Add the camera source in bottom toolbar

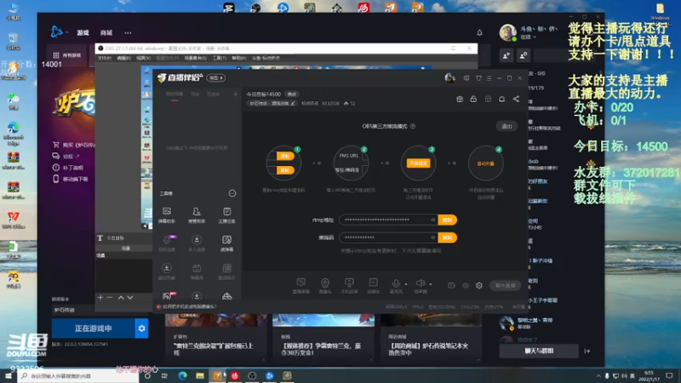(x=325, y=285)
